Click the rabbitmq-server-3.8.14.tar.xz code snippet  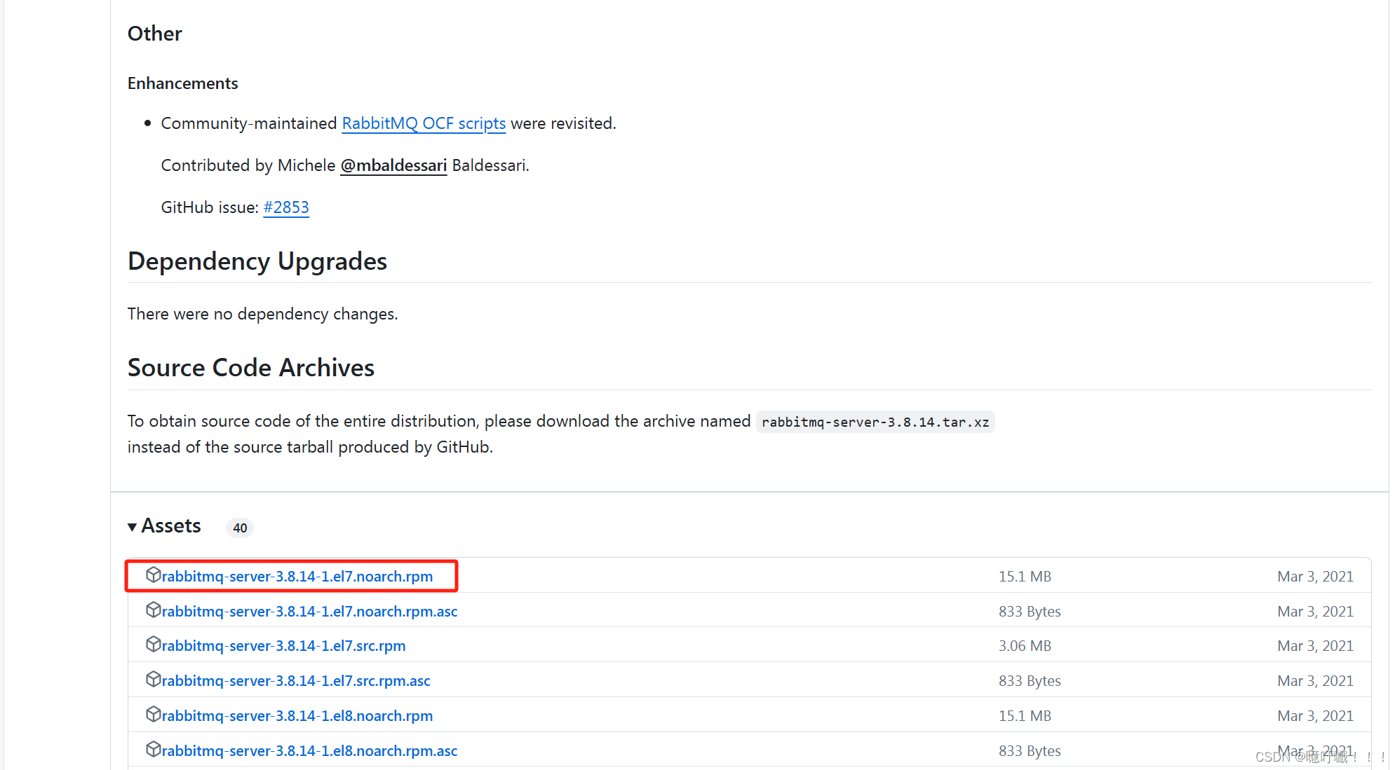875,422
